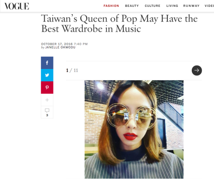Click the October 17, 2016 date stamp
The height and width of the screenshot is (180, 214).
pos(57,44)
